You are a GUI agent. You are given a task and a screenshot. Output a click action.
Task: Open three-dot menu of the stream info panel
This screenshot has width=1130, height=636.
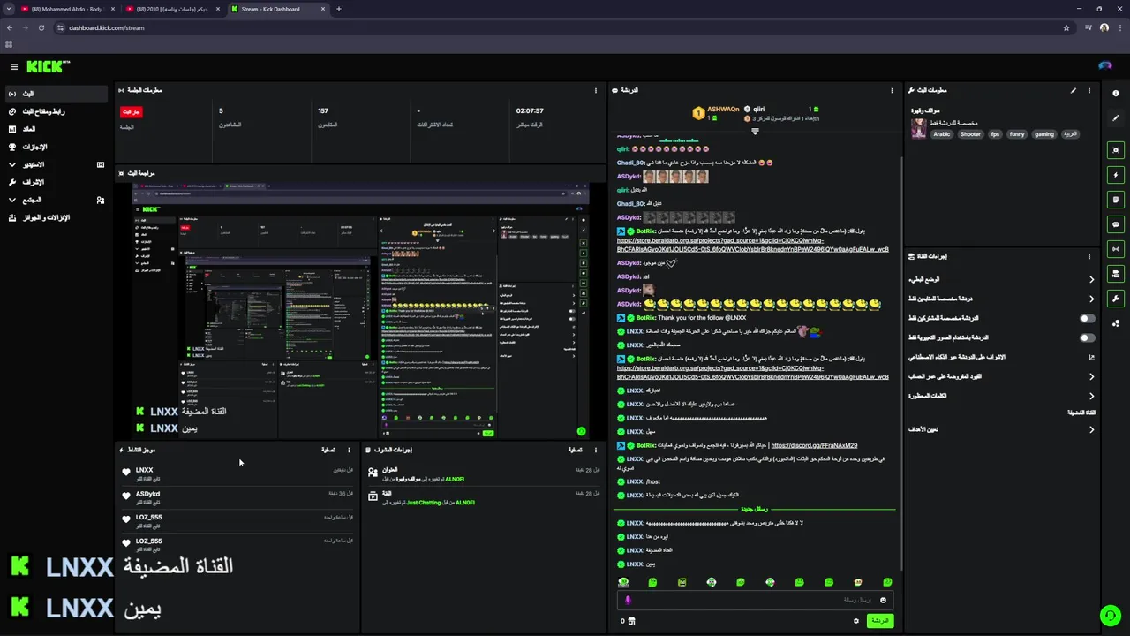1089,90
